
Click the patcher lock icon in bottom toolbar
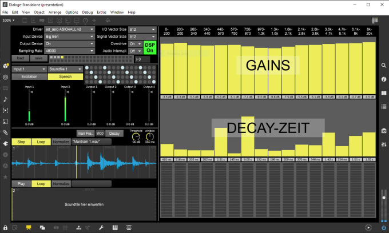coord(5,227)
